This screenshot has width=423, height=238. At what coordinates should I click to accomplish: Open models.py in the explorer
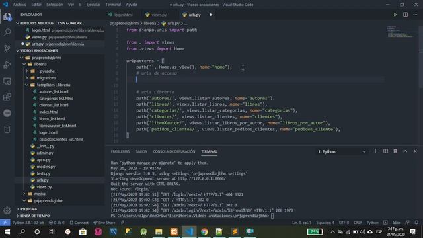pos(46,167)
